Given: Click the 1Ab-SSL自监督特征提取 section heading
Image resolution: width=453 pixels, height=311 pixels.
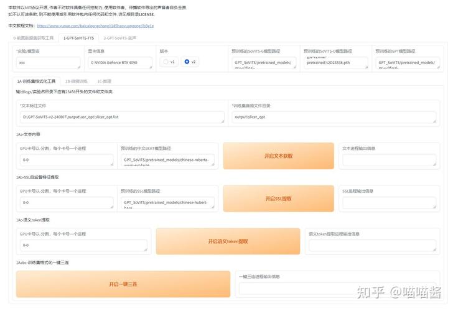Looking at the screenshot, I should click(x=37, y=177).
